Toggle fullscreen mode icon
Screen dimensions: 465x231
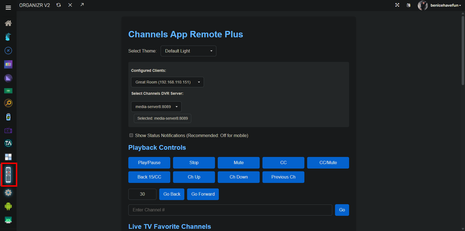397,5
